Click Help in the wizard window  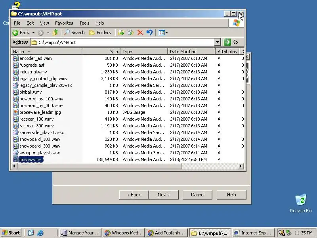pyautogui.click(x=231, y=195)
